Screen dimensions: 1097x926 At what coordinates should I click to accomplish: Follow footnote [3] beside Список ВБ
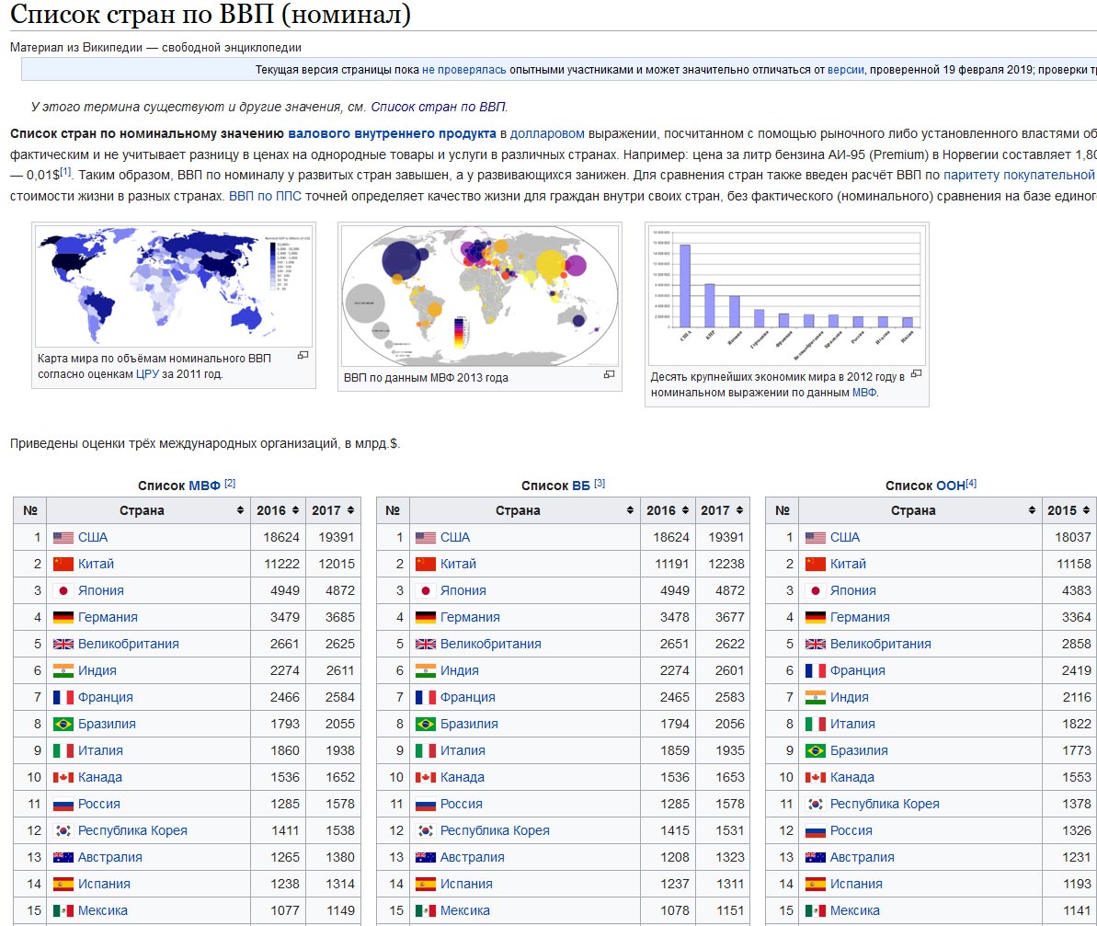[600, 484]
